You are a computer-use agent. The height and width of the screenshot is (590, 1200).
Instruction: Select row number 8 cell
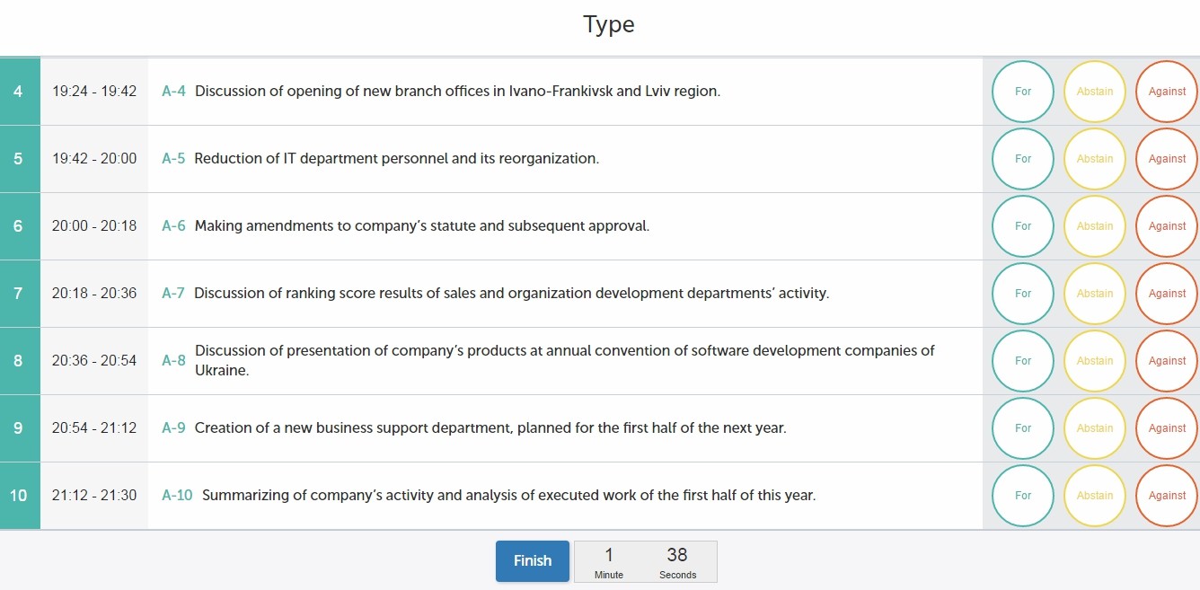tap(19, 361)
